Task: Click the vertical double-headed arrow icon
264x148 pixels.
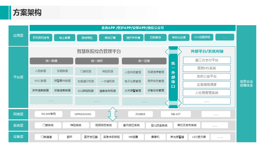Action: tap(113, 114)
